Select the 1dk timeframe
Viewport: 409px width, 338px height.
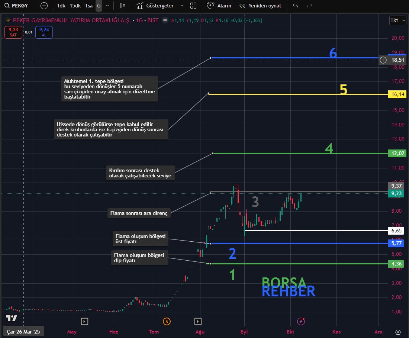61,6
